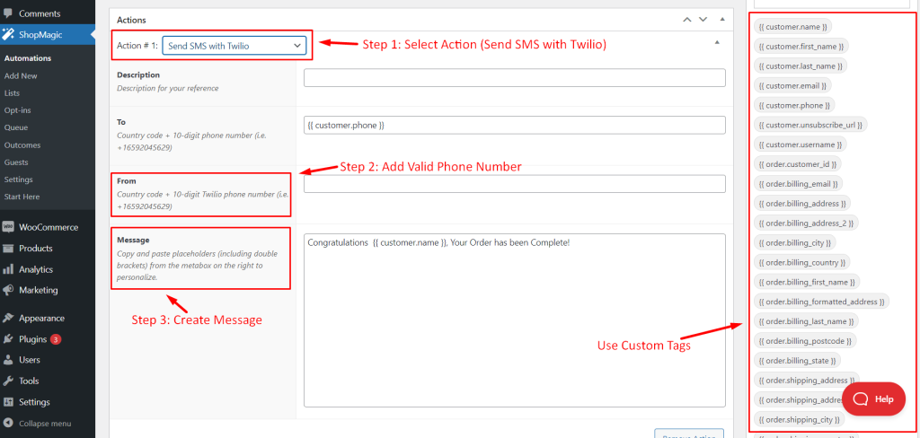Screen dimensions: 920x438
Task: Click the {{ customer.last_name }} placeholder tag
Action: 801,66
